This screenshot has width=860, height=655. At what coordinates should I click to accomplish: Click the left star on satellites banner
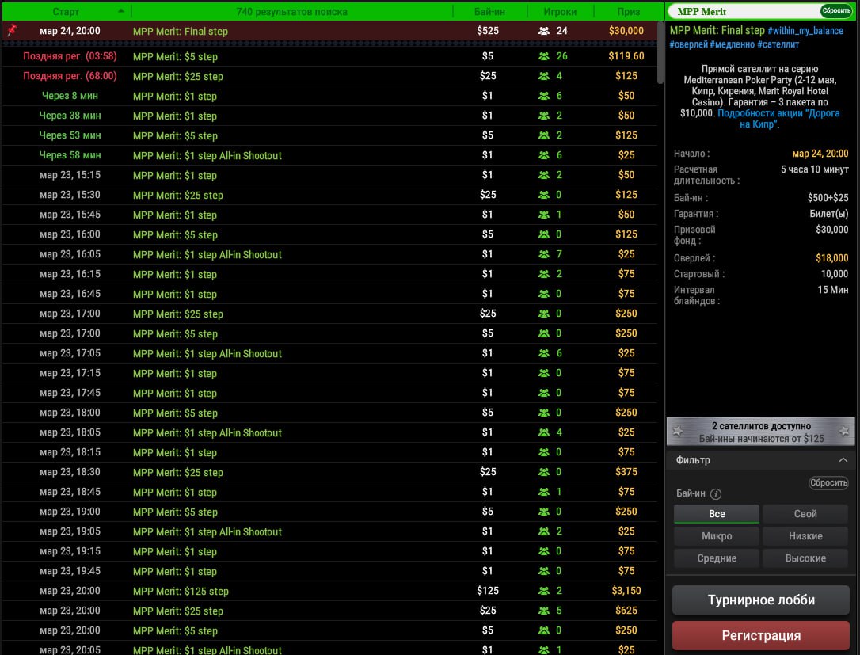678,431
